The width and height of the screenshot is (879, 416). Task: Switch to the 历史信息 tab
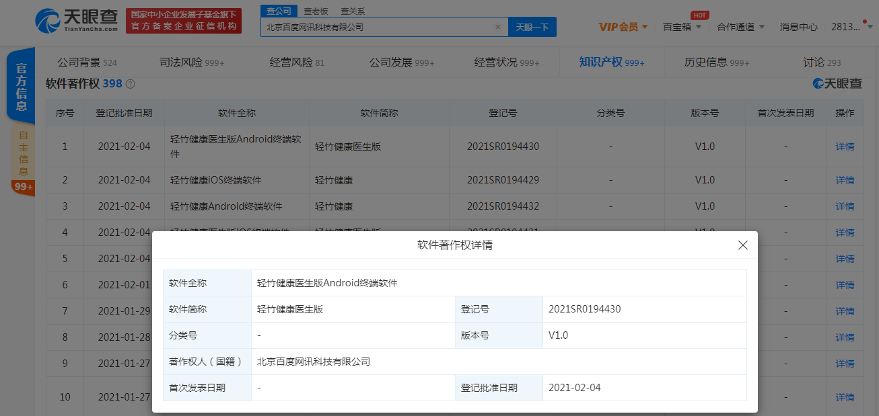[x=717, y=63]
